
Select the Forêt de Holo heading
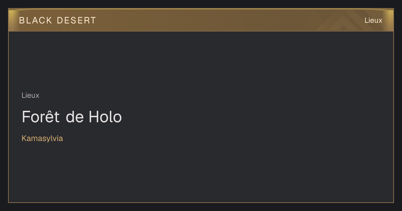pos(72,117)
